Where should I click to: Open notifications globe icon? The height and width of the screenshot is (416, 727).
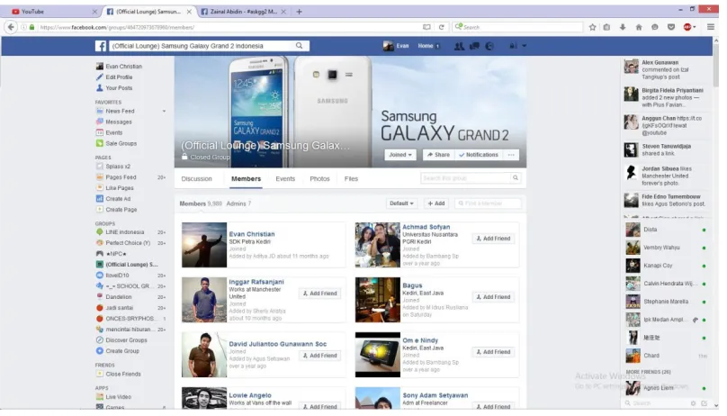(x=489, y=46)
